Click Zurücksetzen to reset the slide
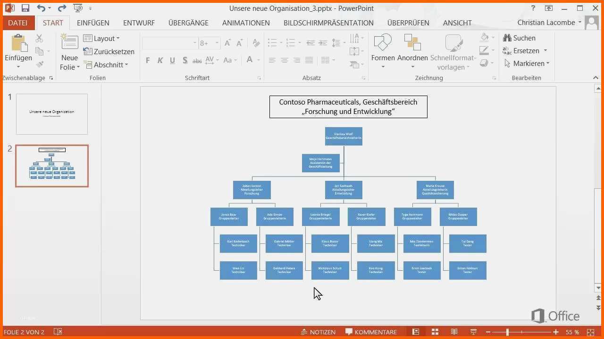This screenshot has width=604, height=339. (109, 52)
